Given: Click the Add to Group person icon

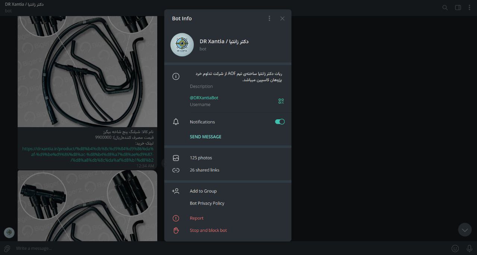Looking at the screenshot, I should tap(176, 191).
